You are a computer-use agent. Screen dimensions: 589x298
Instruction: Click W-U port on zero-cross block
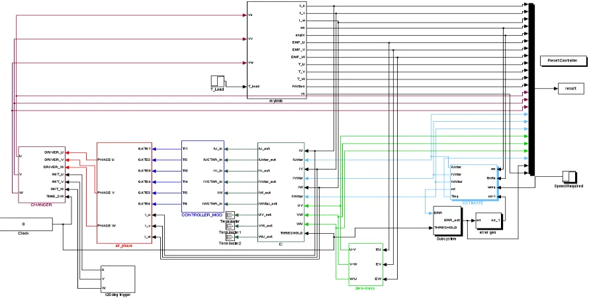353,279
